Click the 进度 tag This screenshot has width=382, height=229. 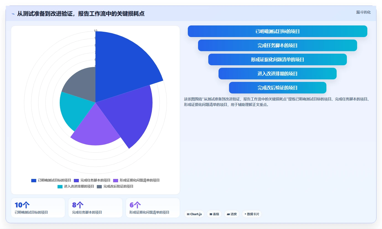pyautogui.click(x=232, y=214)
